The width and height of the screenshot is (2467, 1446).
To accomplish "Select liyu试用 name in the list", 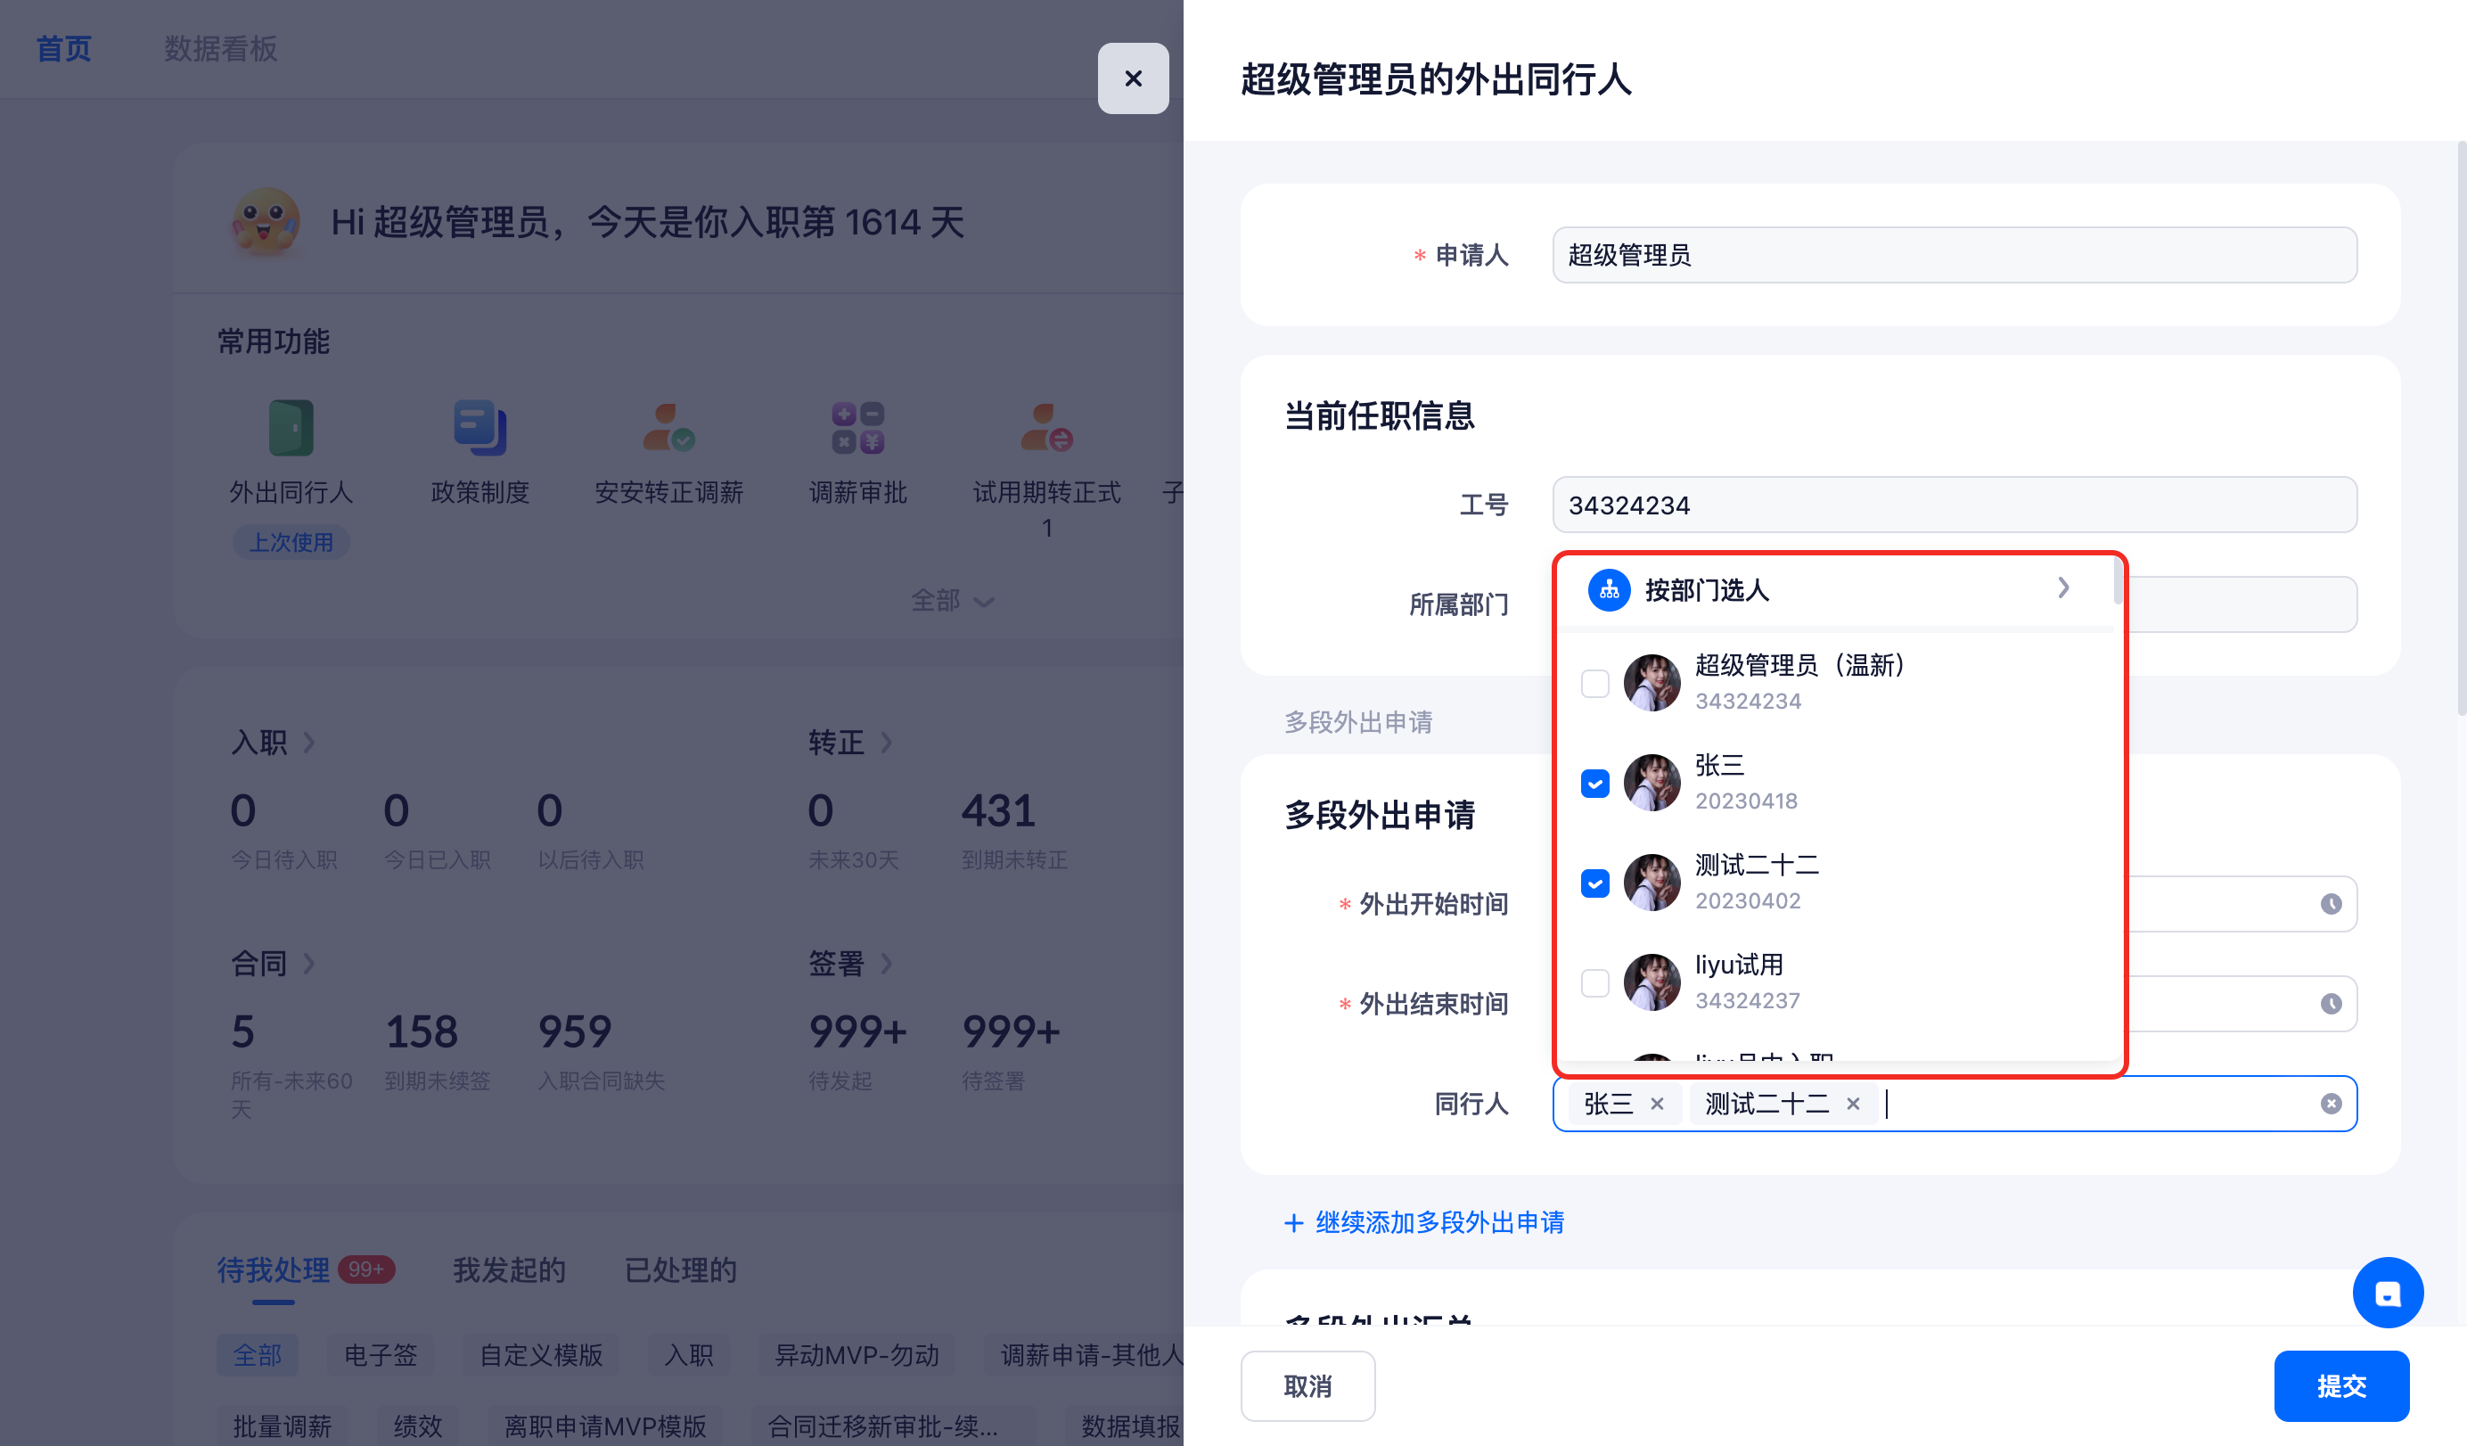I will (x=1739, y=965).
